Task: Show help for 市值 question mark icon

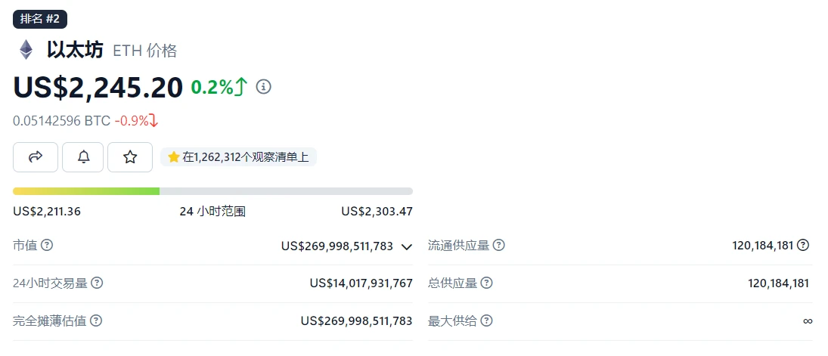Action: click(x=47, y=246)
